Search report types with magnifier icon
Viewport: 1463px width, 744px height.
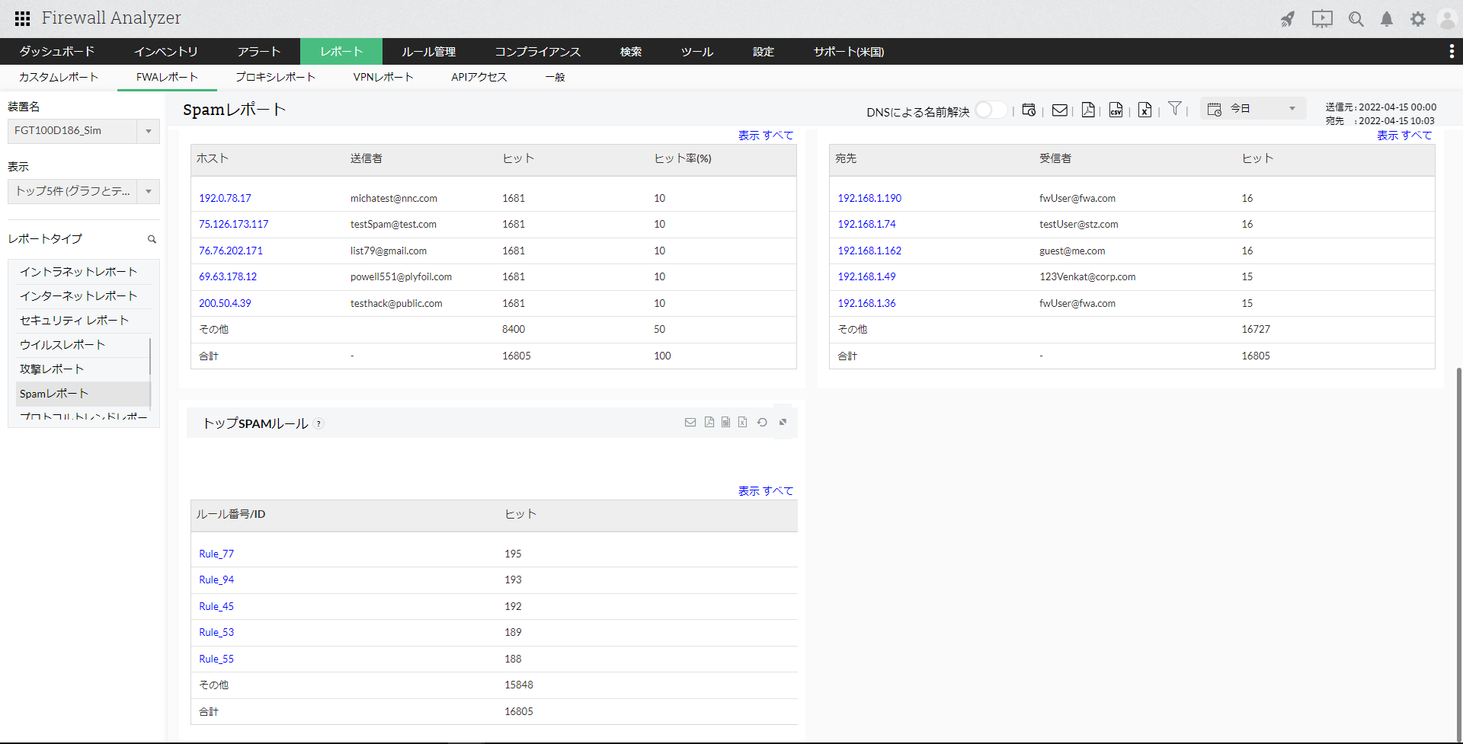click(x=152, y=239)
